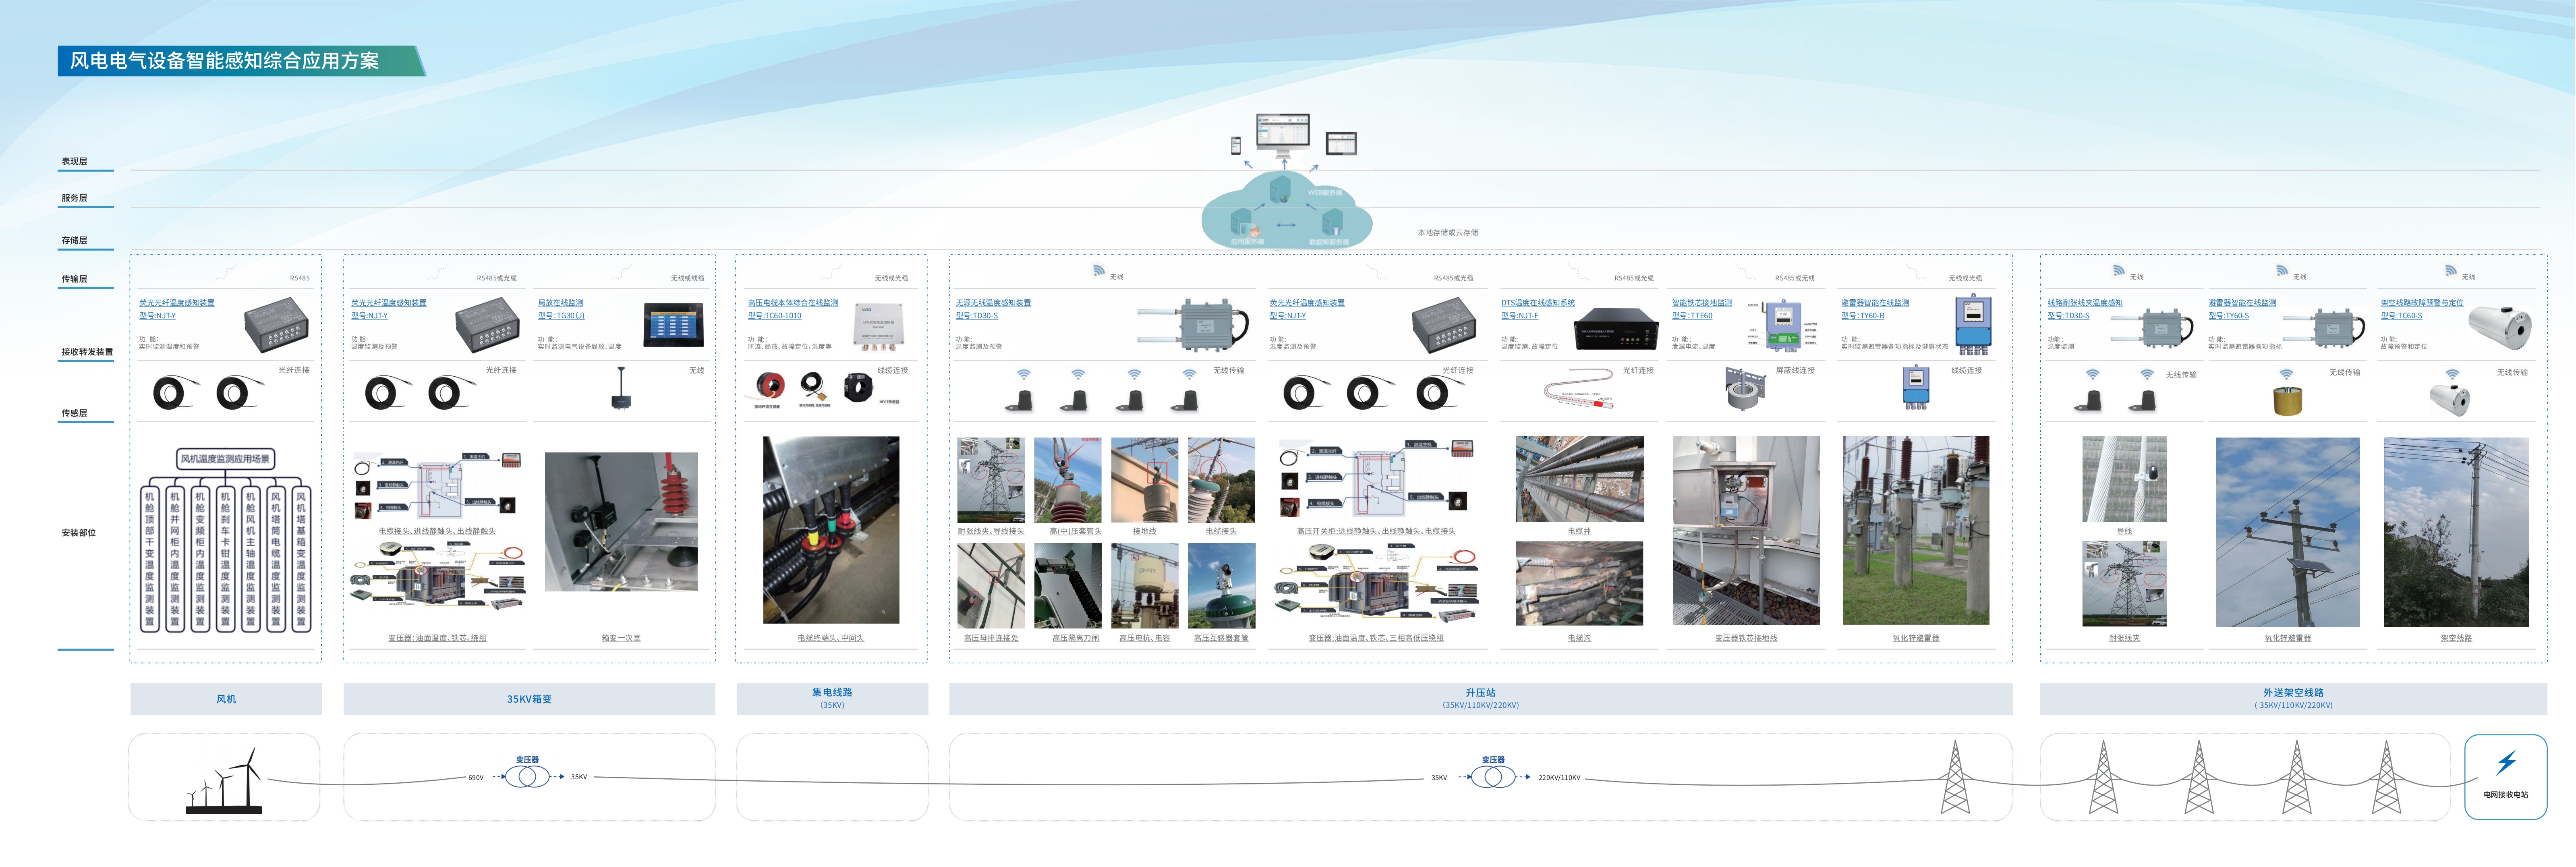This screenshot has width=2576, height=867.
Task: Click the browser window icon right of monitor
Action: (1341, 143)
